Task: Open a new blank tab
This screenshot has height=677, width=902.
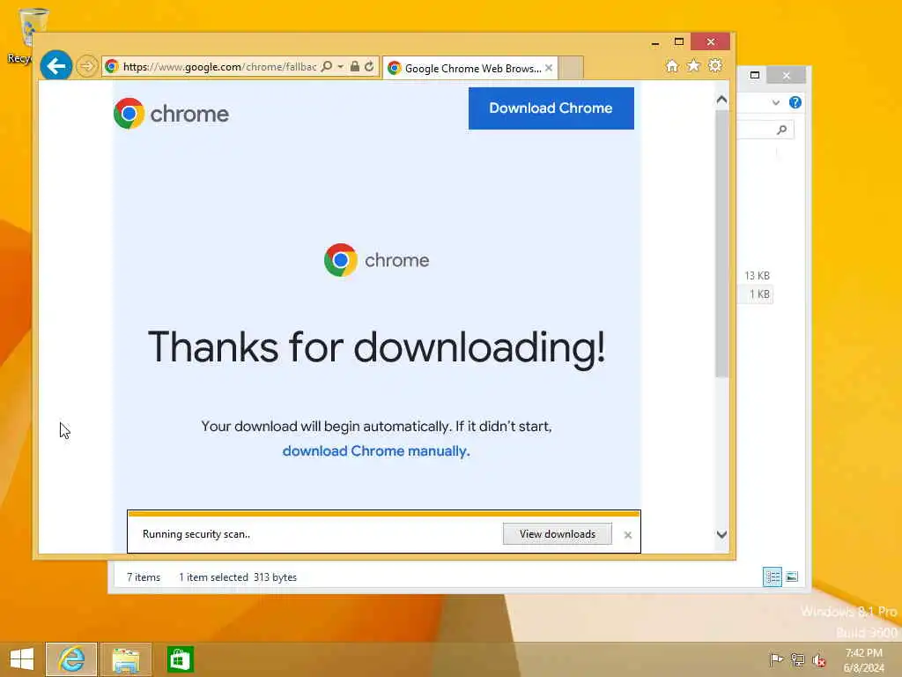Action: [x=571, y=68]
